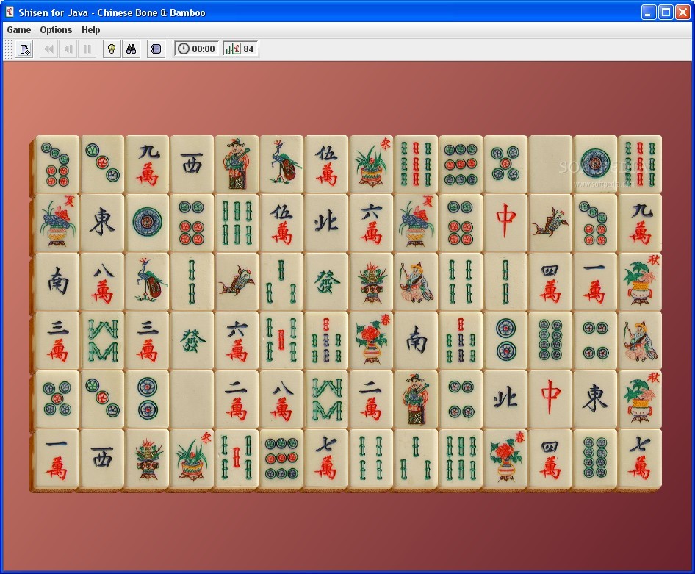The image size is (695, 574).
Task: Pick the peacock tile beside the 八萬 tile
Action: 147,281
